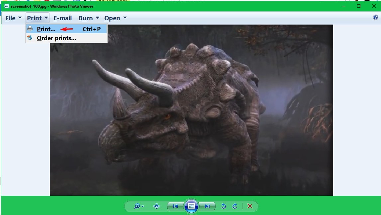Expand the Burn dropdown arrow
Viewport: 381px width, 215px height.
[x=97, y=18]
